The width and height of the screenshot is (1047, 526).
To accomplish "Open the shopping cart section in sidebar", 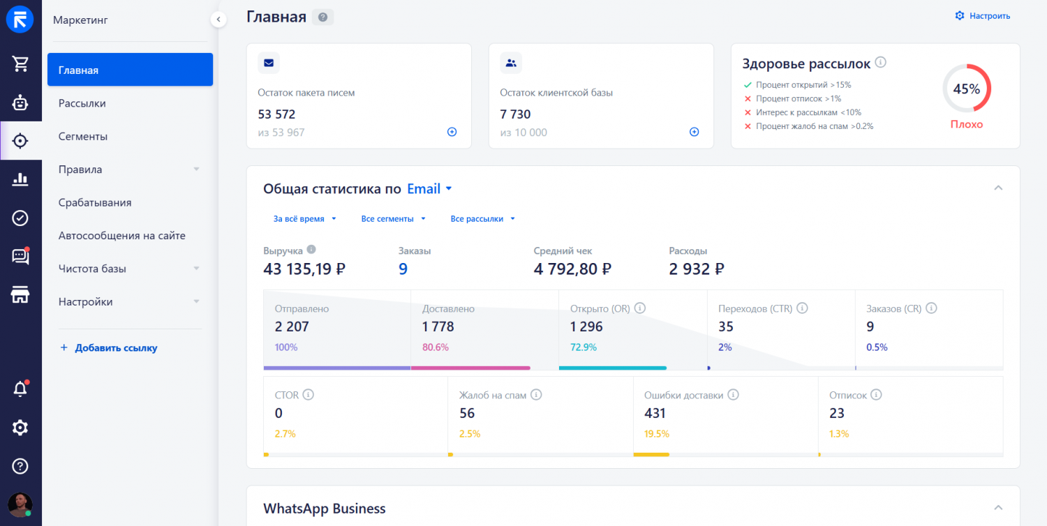I will [20, 64].
